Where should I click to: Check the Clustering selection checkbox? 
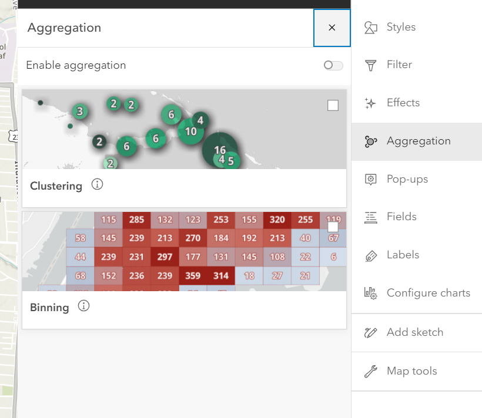click(x=333, y=105)
